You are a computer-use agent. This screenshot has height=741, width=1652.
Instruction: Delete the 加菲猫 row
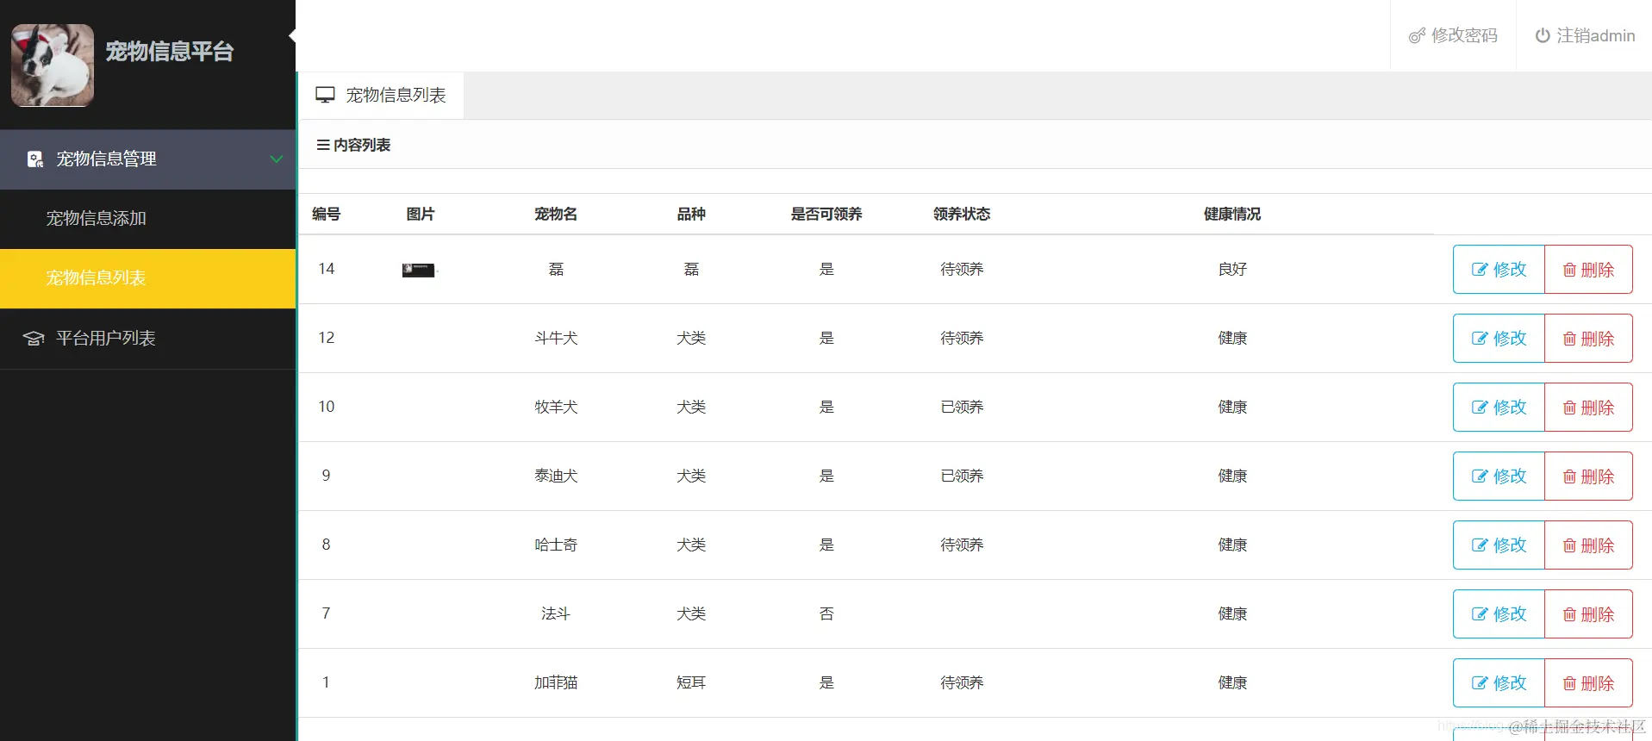pyautogui.click(x=1588, y=683)
